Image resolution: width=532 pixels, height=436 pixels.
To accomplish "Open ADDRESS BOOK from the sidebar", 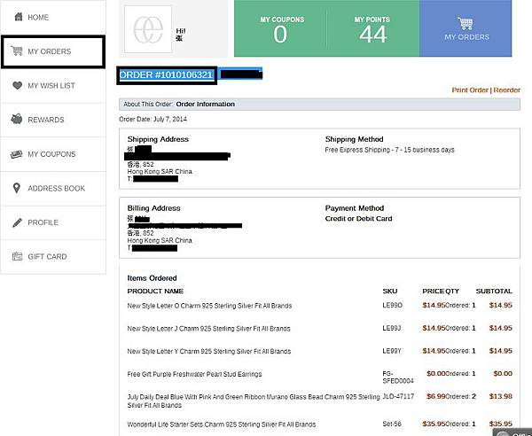I will [53, 189].
